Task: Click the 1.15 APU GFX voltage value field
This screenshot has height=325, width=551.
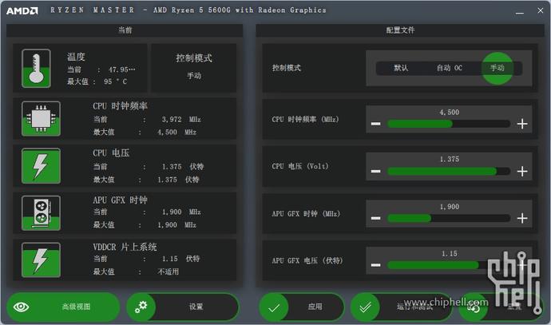Action: tap(449, 254)
